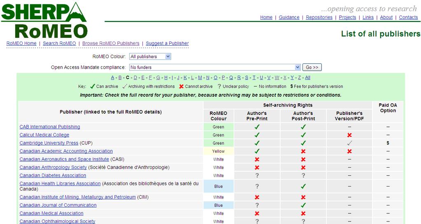Click red cross in Canadian Aeronautics Pre-Print cell
Viewport: 421px width, 224px height.
click(257, 159)
